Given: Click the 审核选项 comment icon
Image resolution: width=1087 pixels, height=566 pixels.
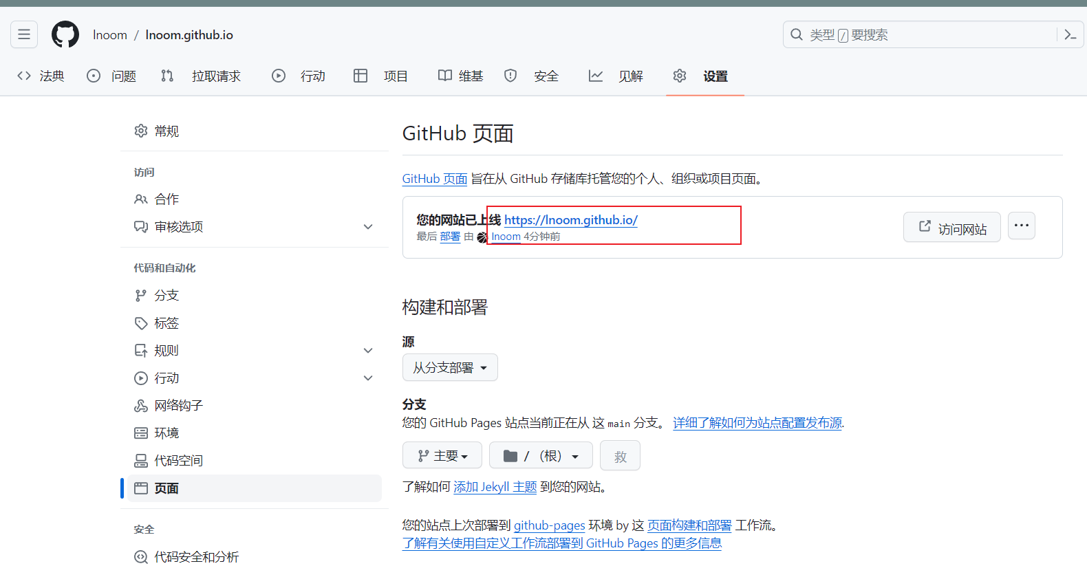Looking at the screenshot, I should (x=141, y=227).
